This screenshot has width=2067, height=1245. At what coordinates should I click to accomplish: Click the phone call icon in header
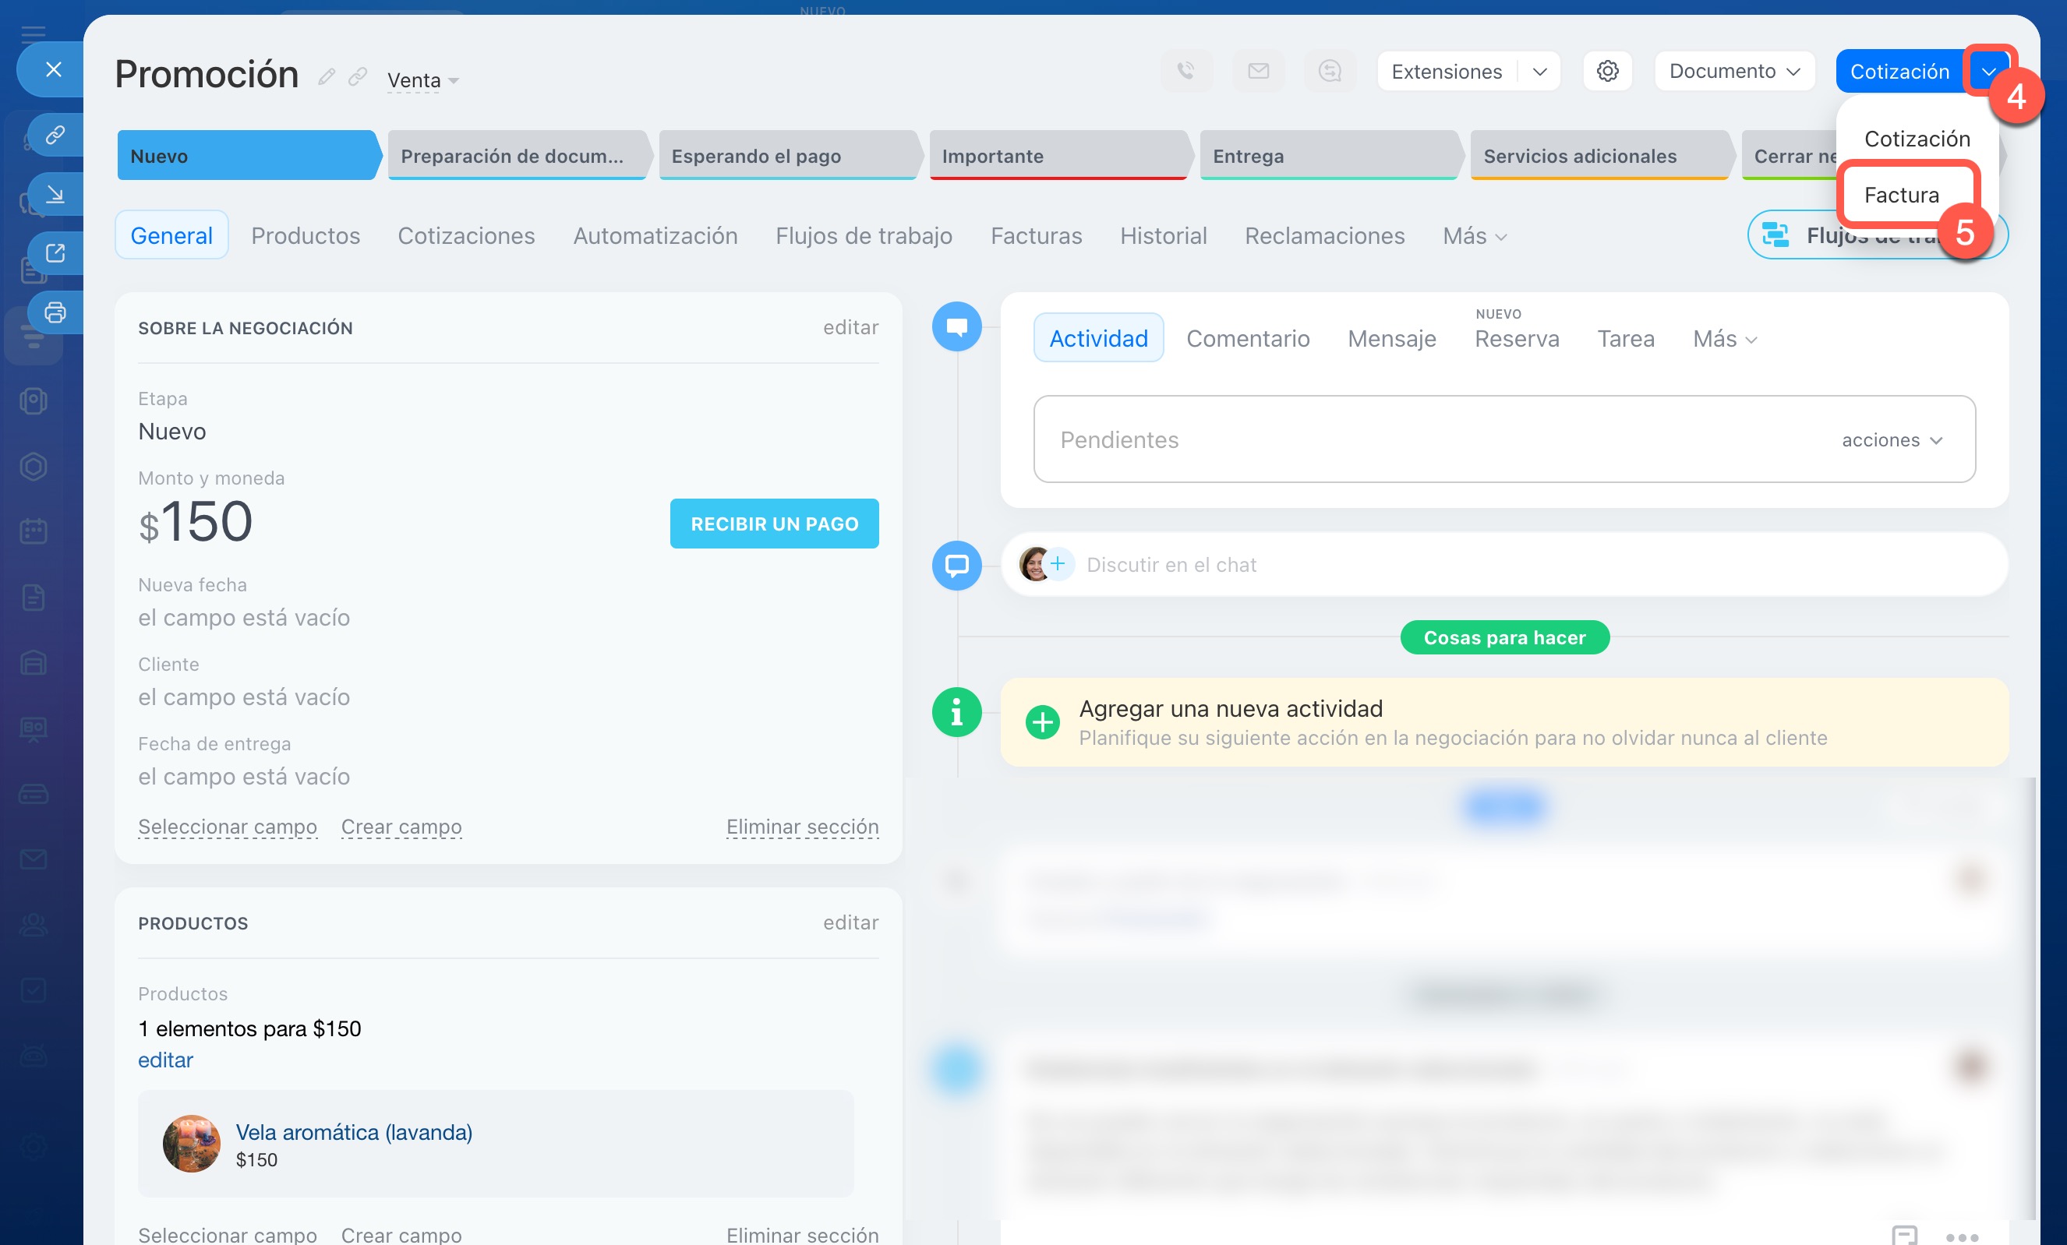click(x=1185, y=71)
